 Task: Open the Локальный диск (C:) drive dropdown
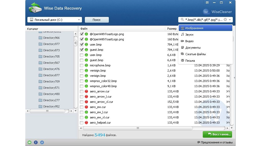[79, 20]
